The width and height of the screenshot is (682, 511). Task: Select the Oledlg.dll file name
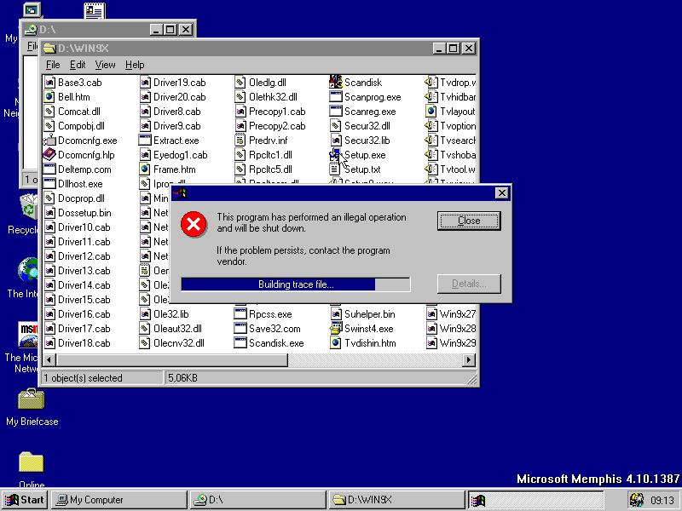268,83
